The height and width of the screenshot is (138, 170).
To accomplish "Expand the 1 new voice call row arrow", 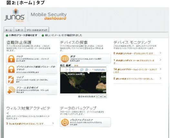I will pyautogui.click(x=160, y=60).
